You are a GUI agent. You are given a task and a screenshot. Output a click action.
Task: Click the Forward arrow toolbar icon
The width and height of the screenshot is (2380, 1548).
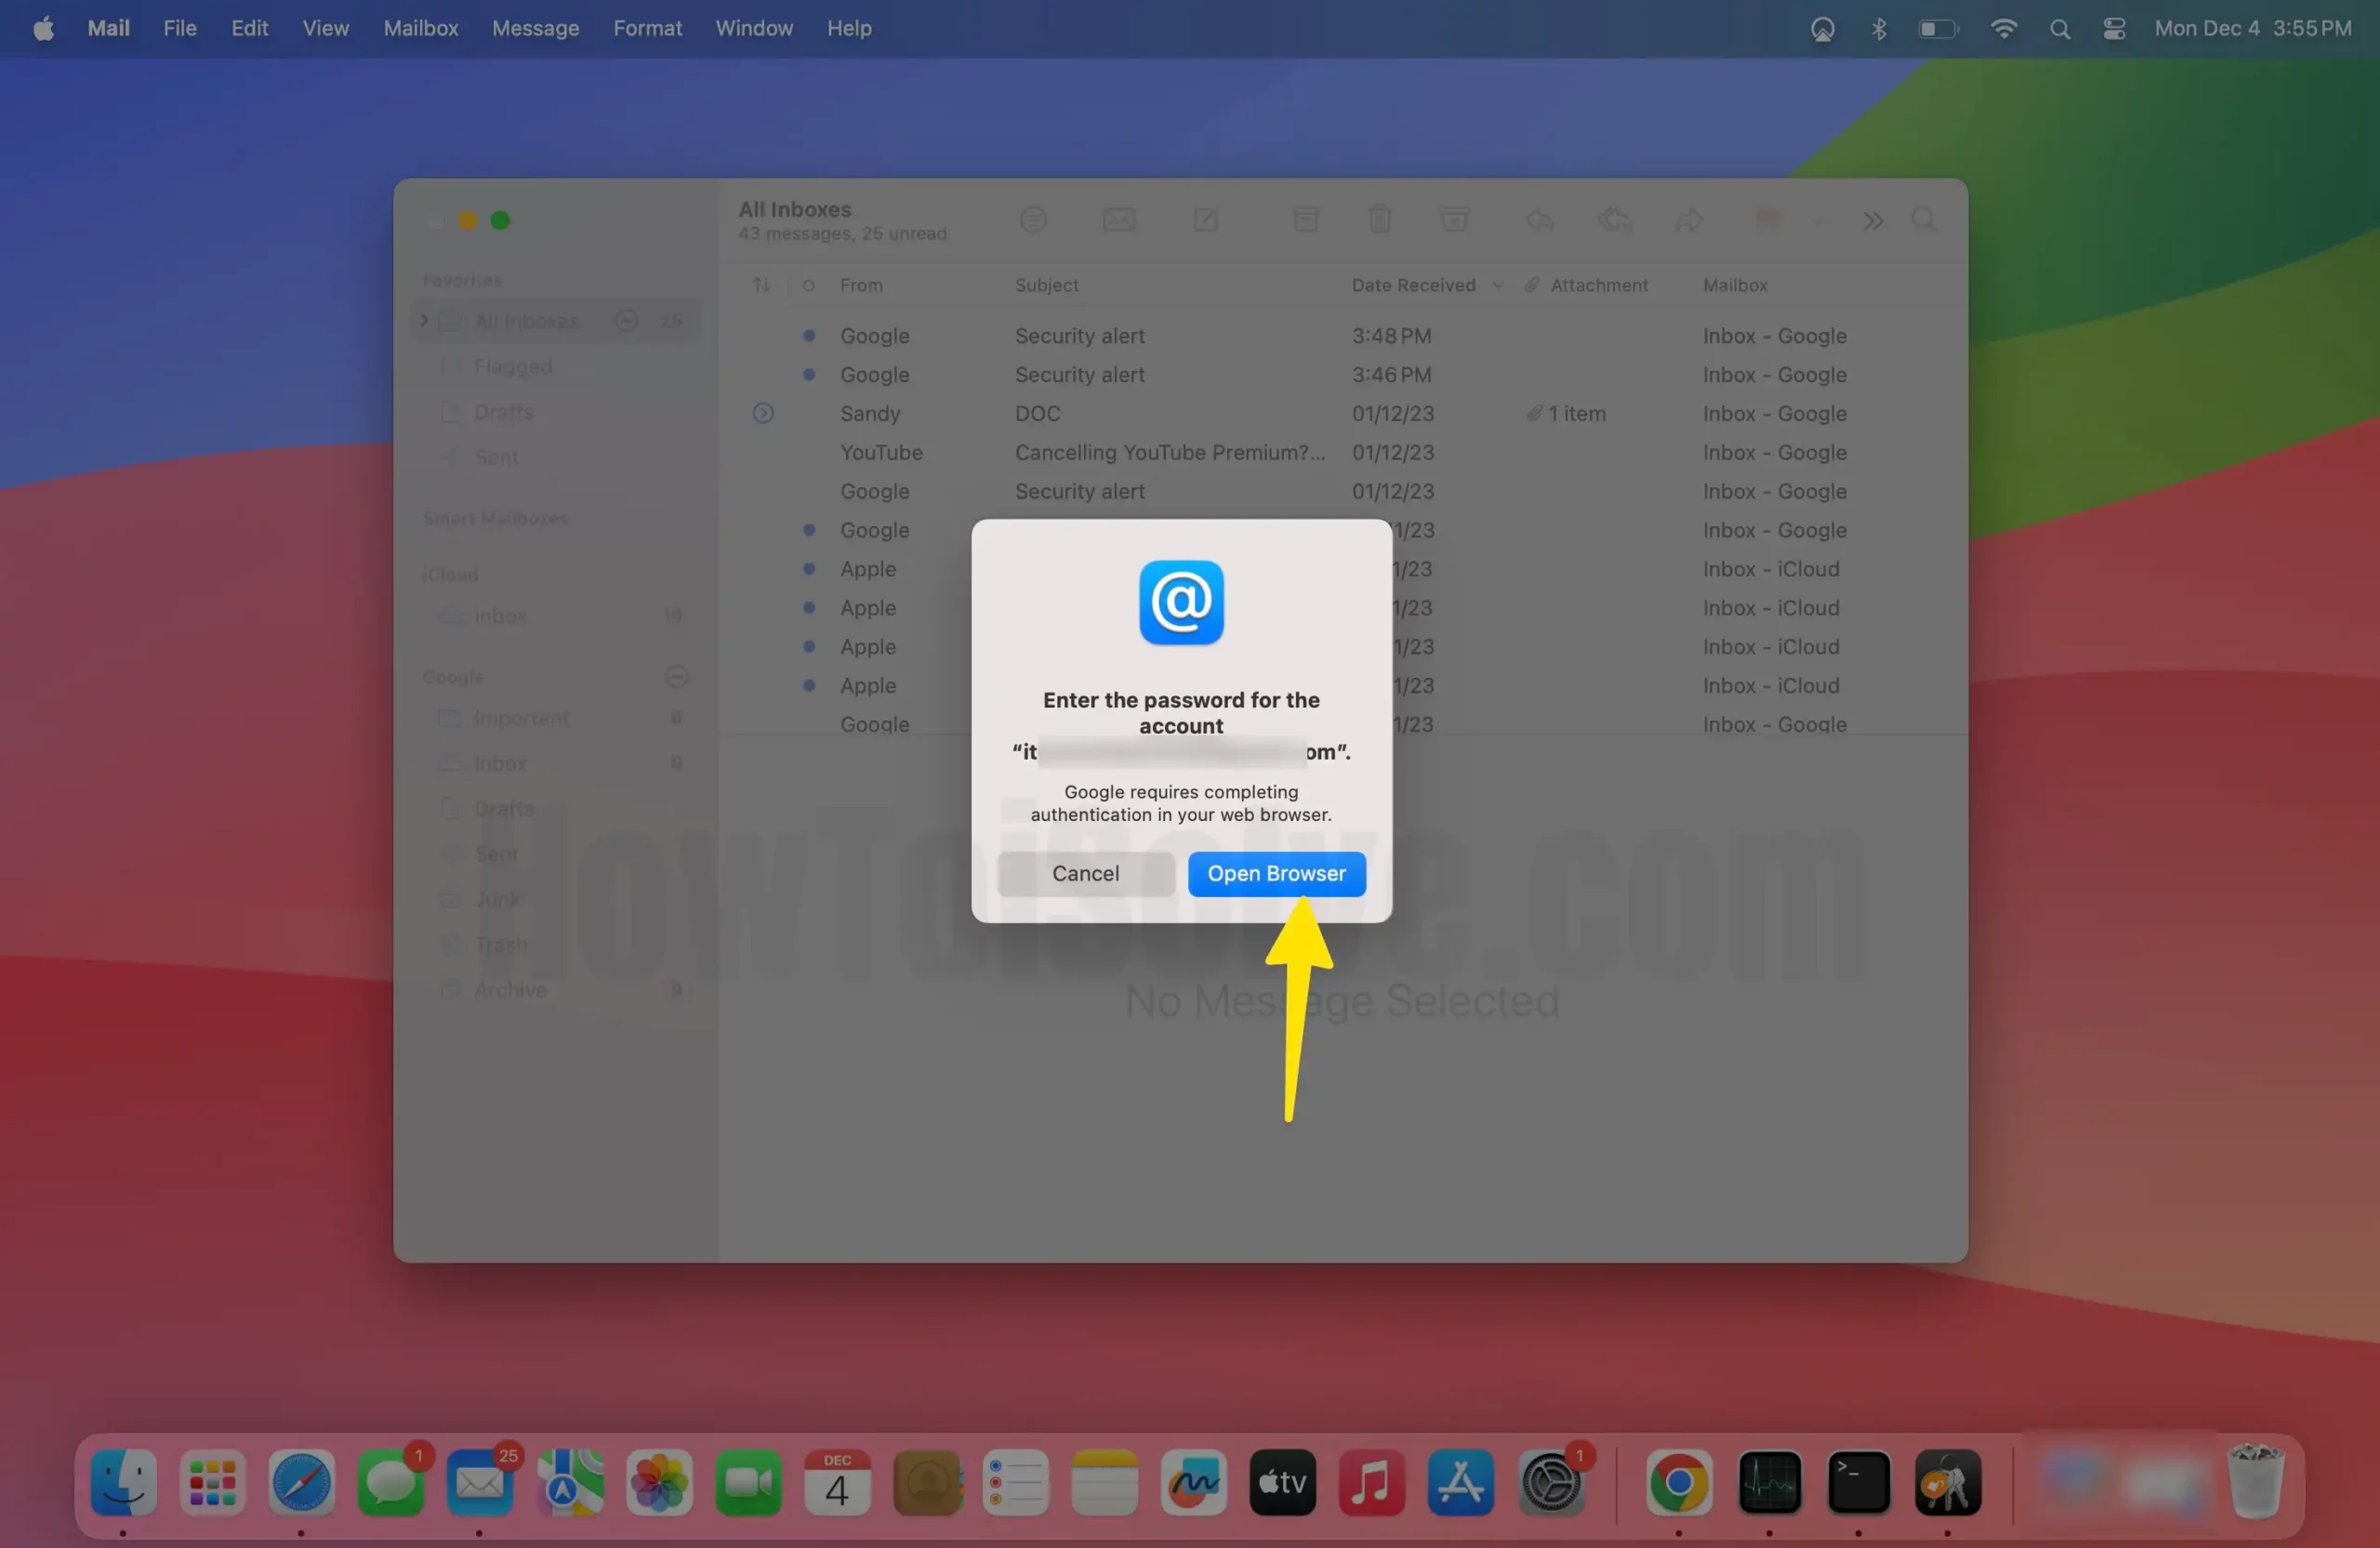(1689, 219)
